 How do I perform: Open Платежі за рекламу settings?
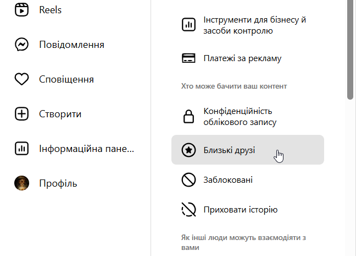point(242,58)
